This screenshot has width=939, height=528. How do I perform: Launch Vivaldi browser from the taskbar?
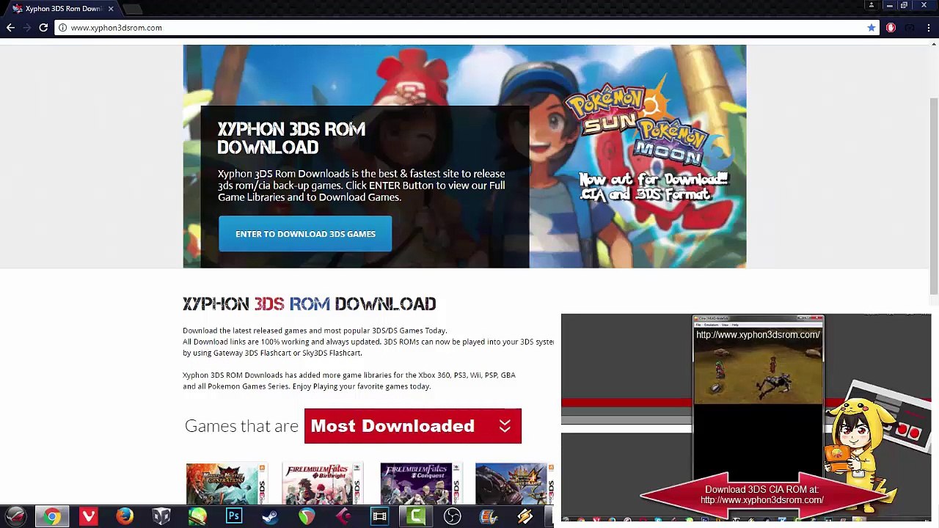tap(89, 517)
